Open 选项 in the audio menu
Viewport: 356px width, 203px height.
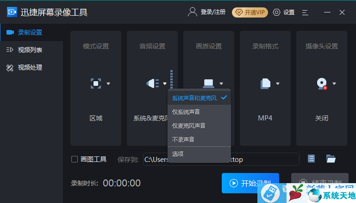199,154
